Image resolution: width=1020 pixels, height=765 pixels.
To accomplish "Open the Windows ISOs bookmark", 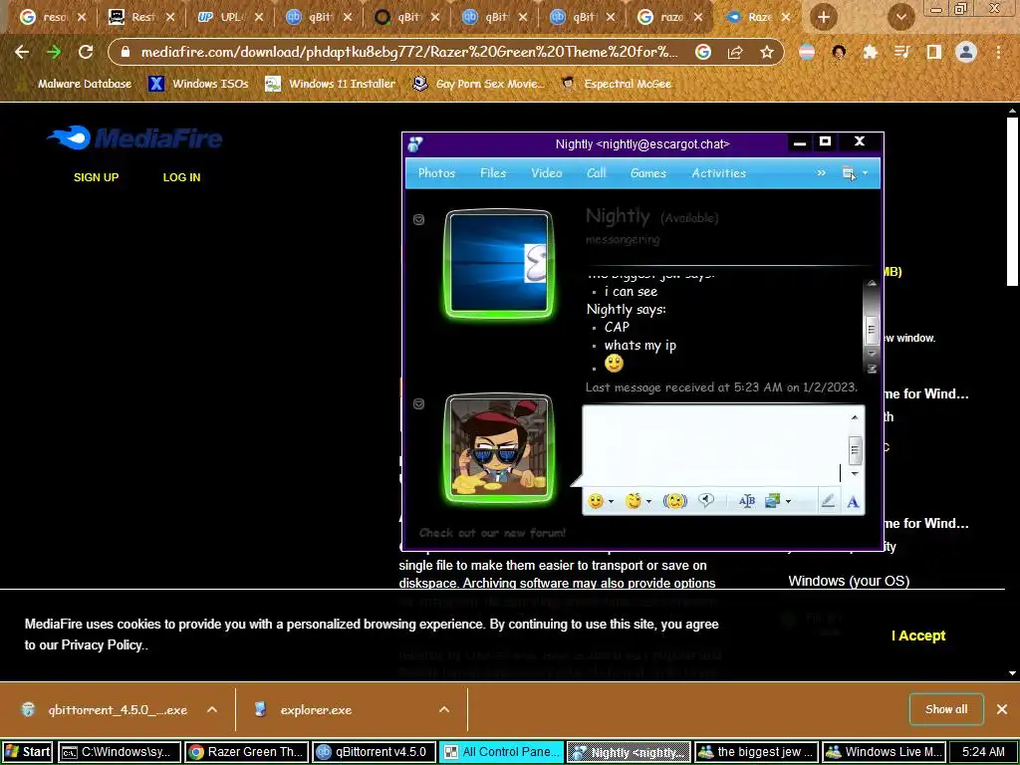I will coord(198,84).
